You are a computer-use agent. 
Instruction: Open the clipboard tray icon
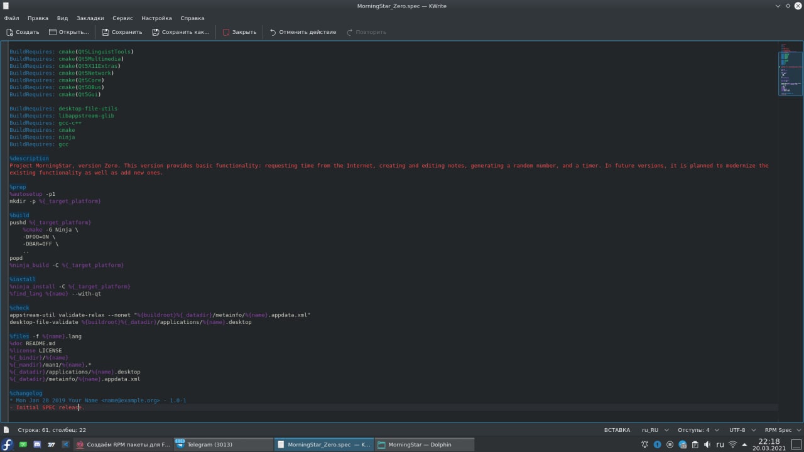pos(695,444)
